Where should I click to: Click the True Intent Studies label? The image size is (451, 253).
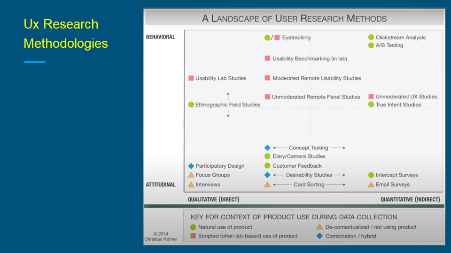point(398,104)
